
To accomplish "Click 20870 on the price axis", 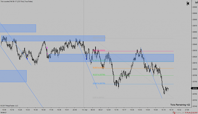I will [x=195, y=26].
